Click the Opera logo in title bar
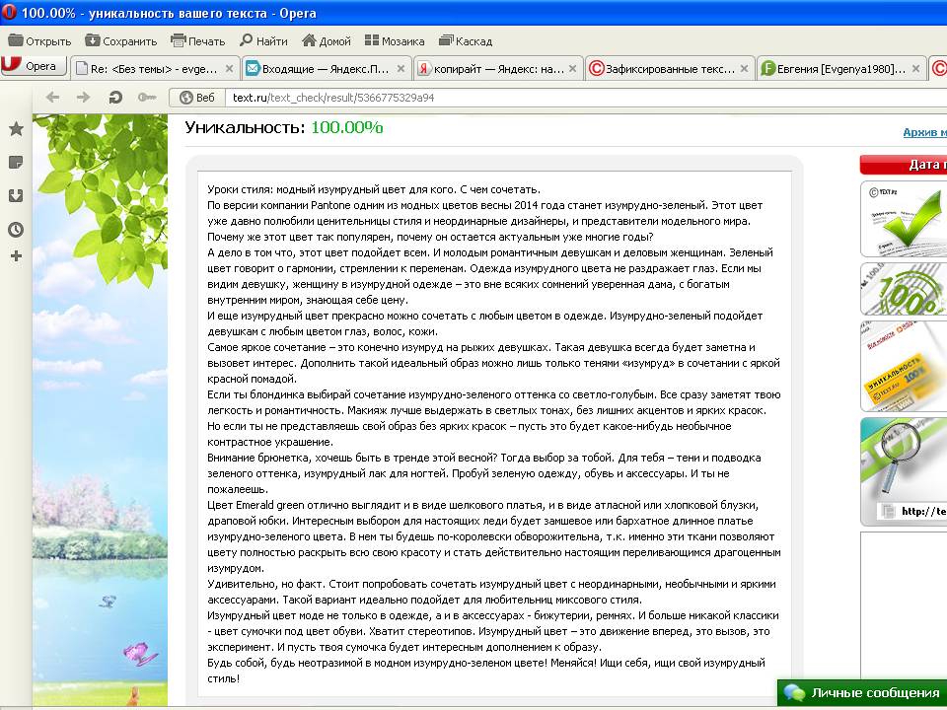 pos(9,12)
